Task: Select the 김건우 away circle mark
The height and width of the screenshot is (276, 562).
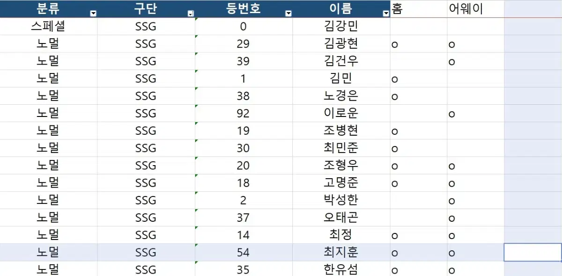Action: 452,62
